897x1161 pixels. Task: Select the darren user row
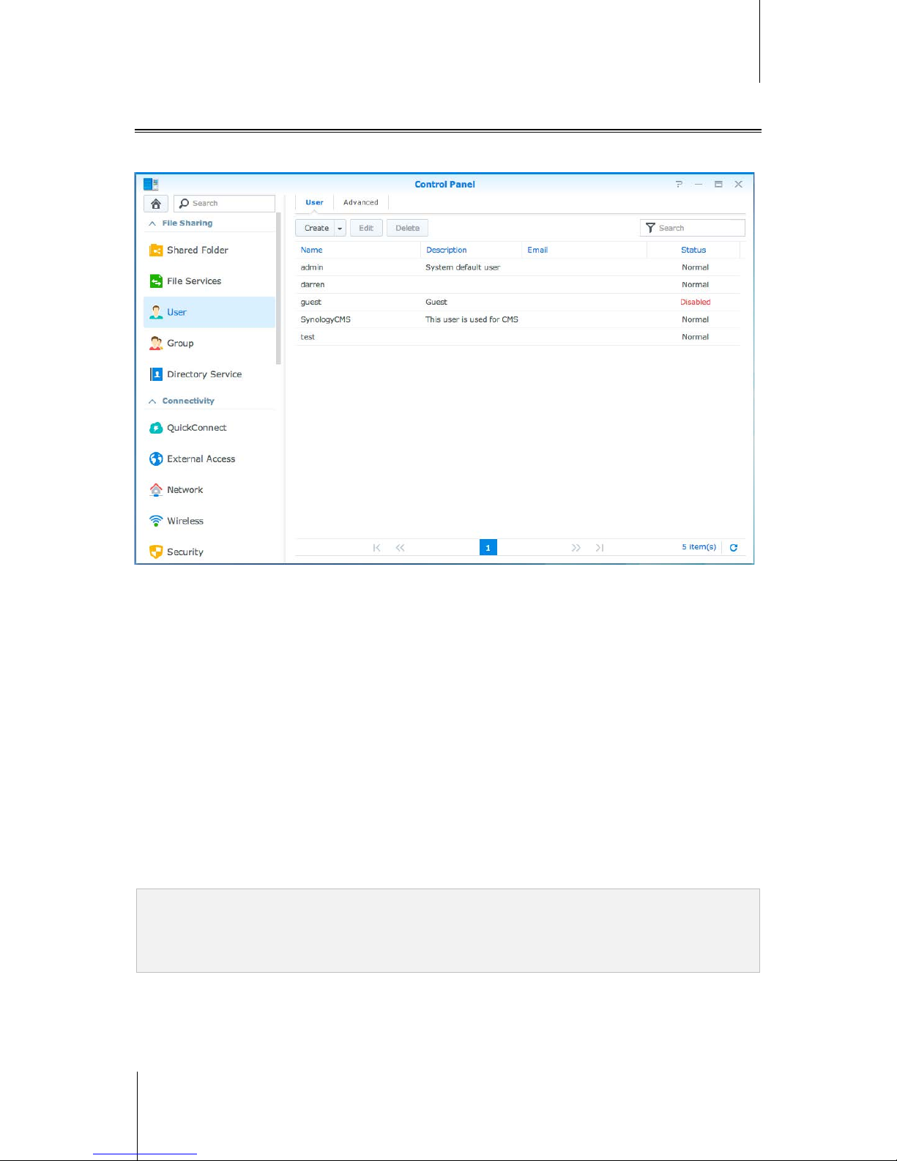[518, 285]
